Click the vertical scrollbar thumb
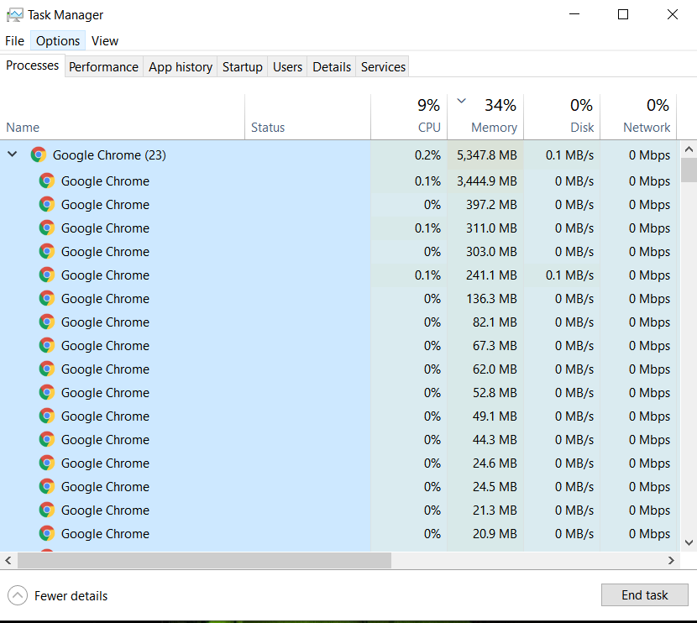Image resolution: width=697 pixels, height=623 pixels. click(x=689, y=170)
